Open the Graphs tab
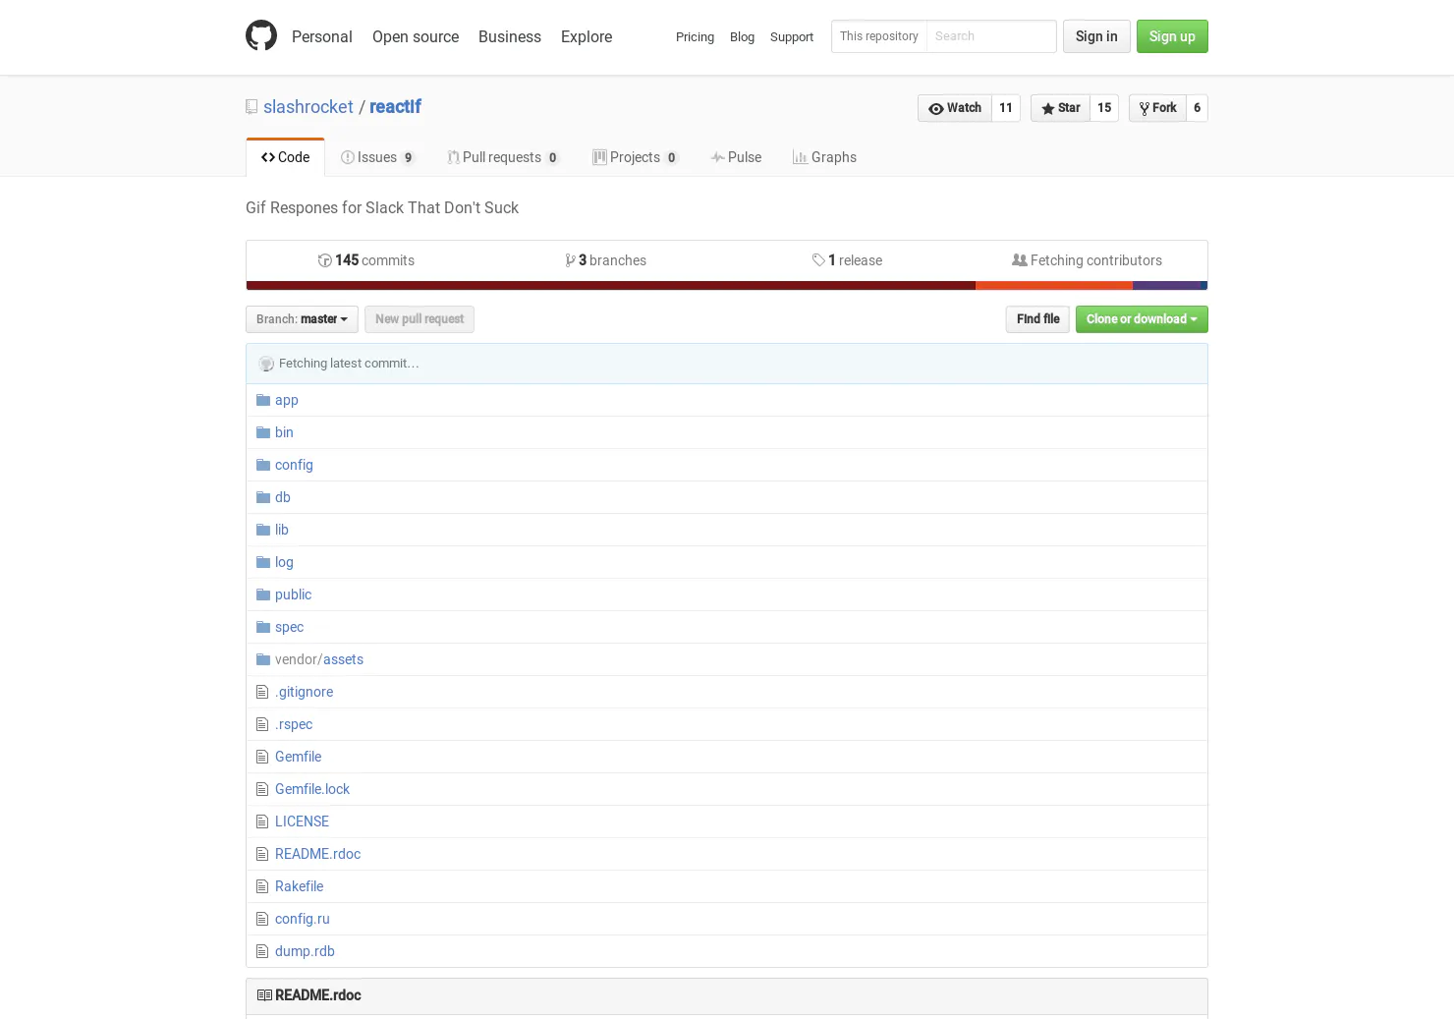The height and width of the screenshot is (1019, 1454). pos(825,157)
